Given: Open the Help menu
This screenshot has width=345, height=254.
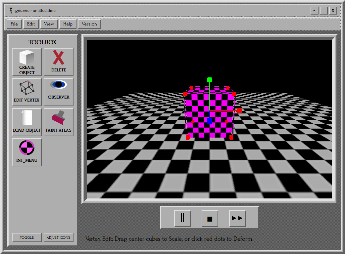Looking at the screenshot, I should click(68, 24).
